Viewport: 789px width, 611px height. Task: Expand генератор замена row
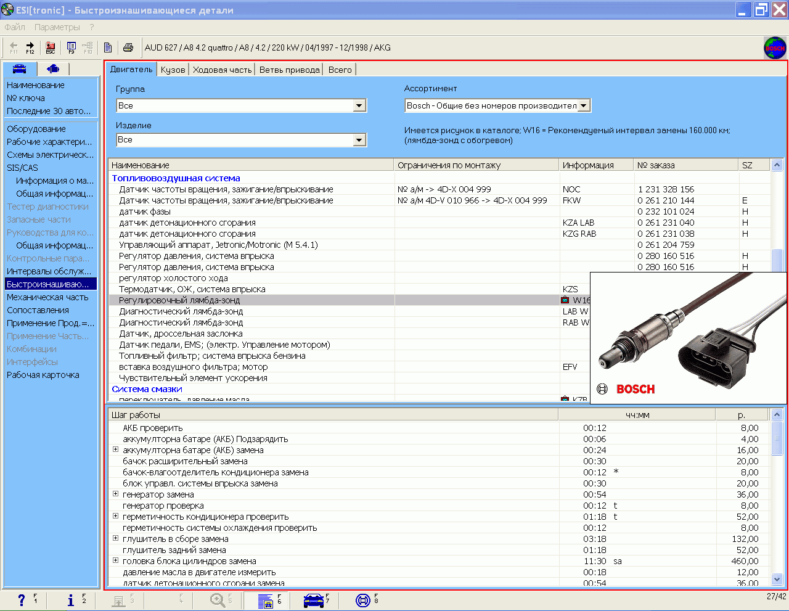point(115,494)
